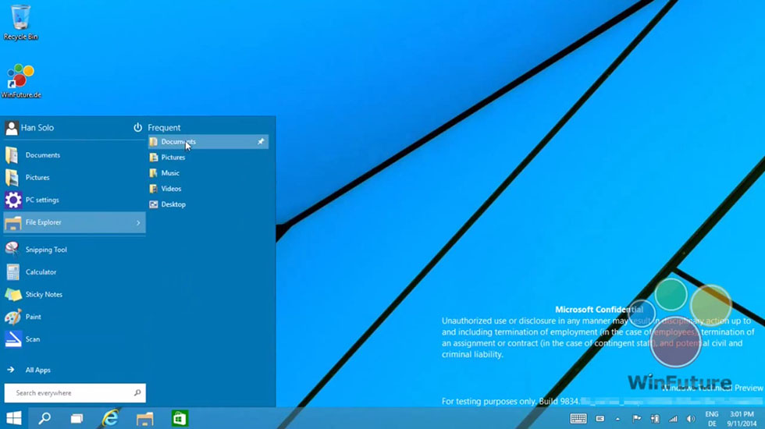Select Videos in Frequent list

170,189
